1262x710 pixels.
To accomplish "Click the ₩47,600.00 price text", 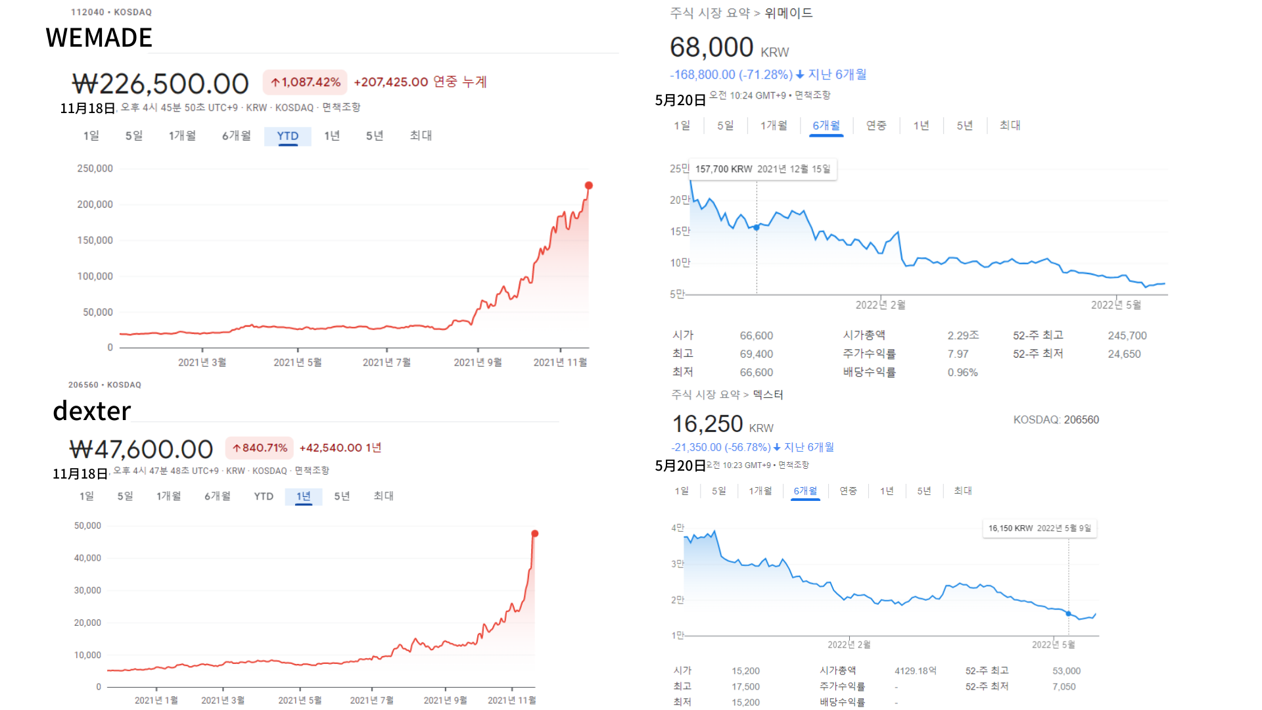I will pyautogui.click(x=141, y=450).
